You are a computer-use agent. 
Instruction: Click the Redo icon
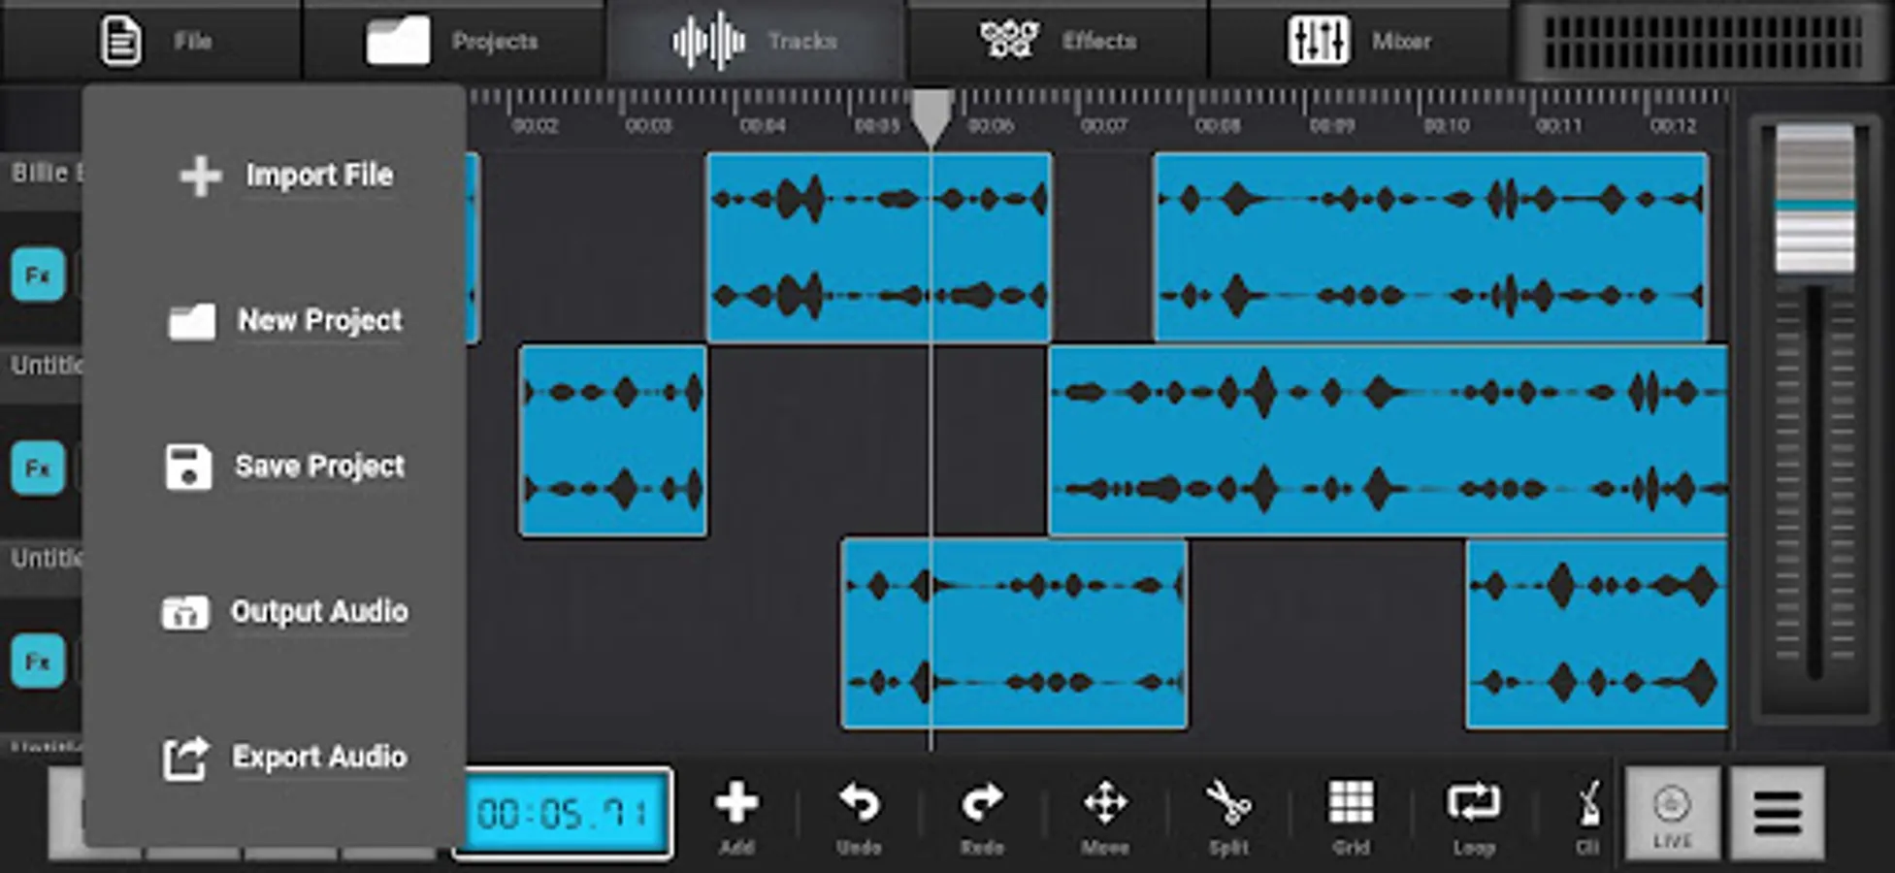pyautogui.click(x=981, y=813)
